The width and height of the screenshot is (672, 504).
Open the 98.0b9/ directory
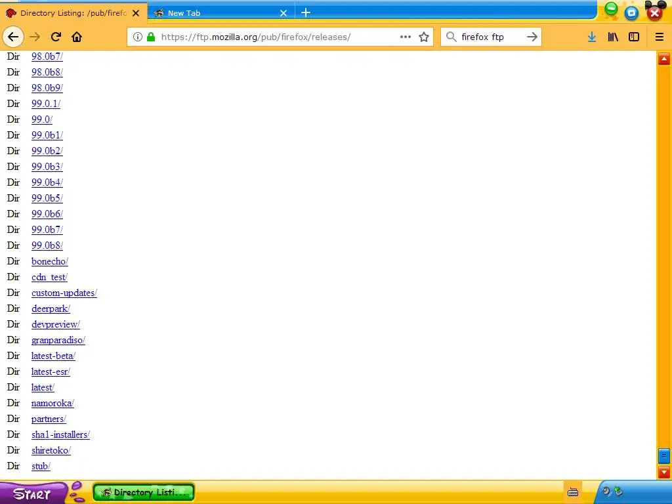click(47, 88)
